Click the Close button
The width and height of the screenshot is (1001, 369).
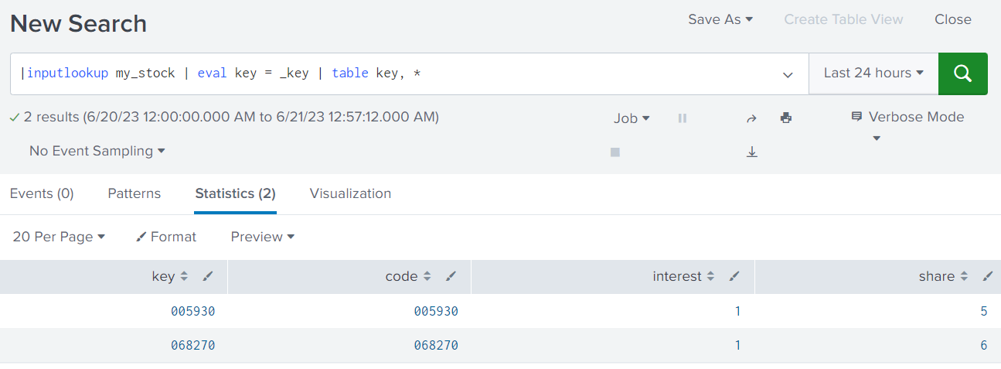[x=953, y=19]
